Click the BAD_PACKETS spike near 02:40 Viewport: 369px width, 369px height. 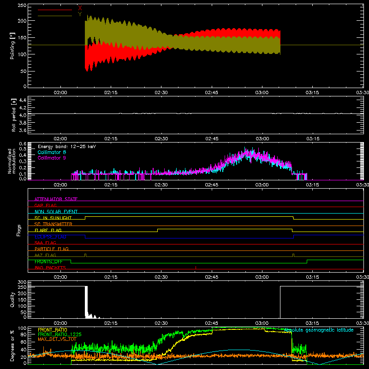[x=196, y=268]
